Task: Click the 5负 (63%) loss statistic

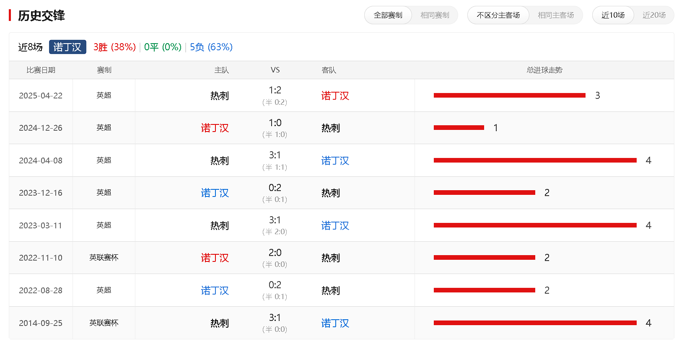Action: point(211,47)
